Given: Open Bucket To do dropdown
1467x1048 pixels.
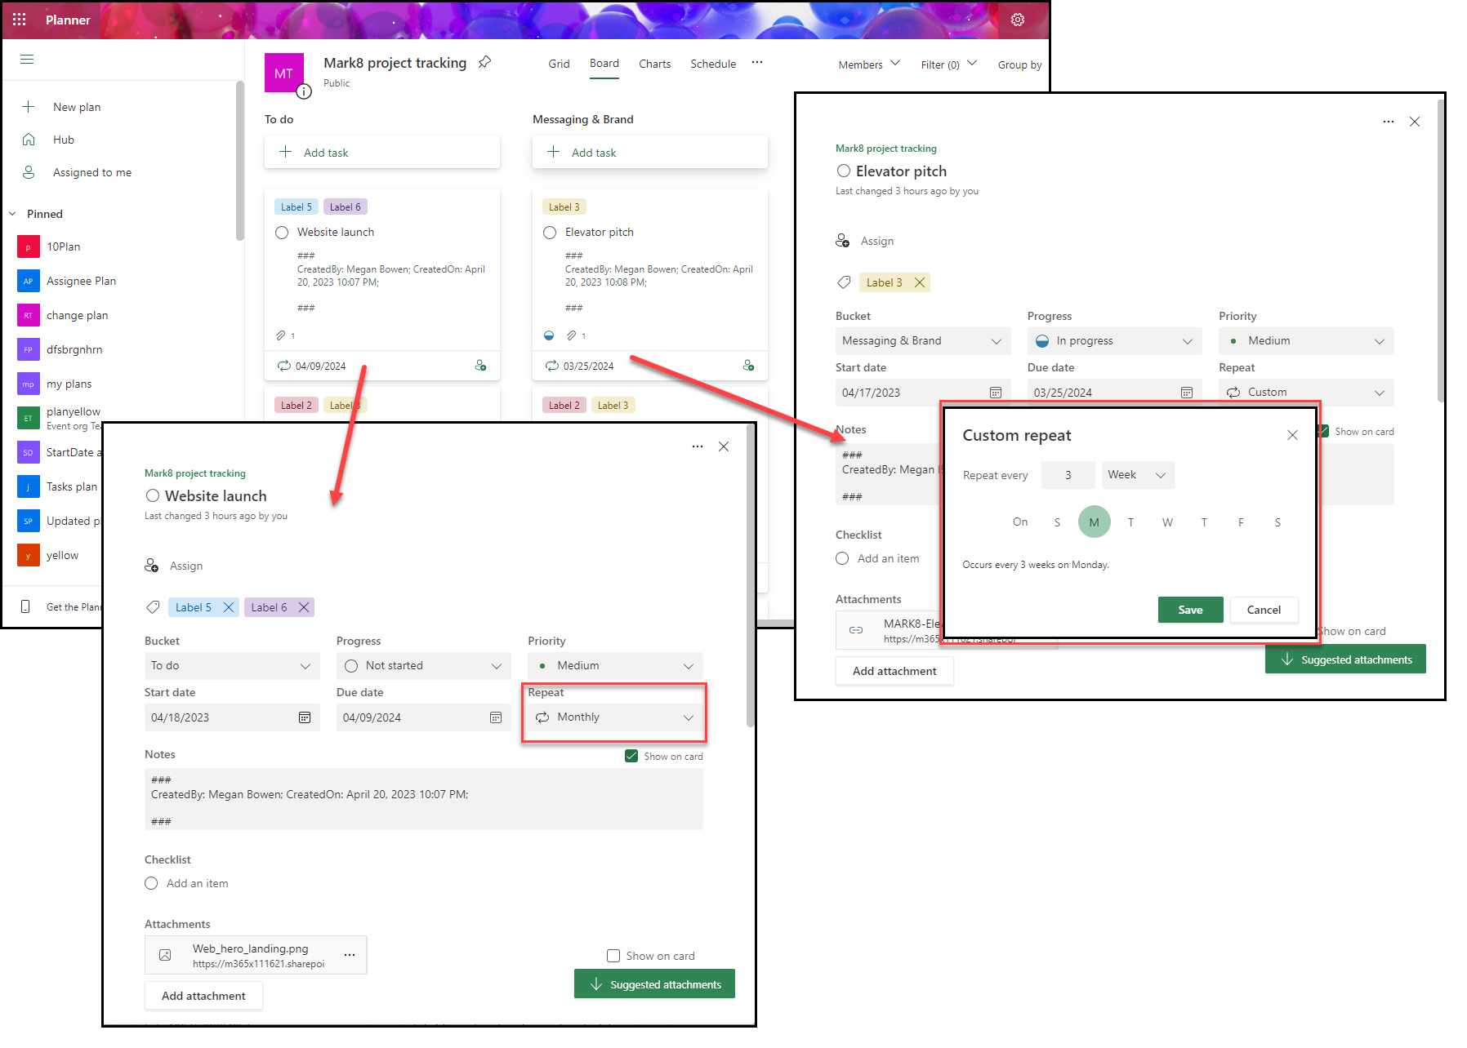Looking at the screenshot, I should [x=232, y=666].
